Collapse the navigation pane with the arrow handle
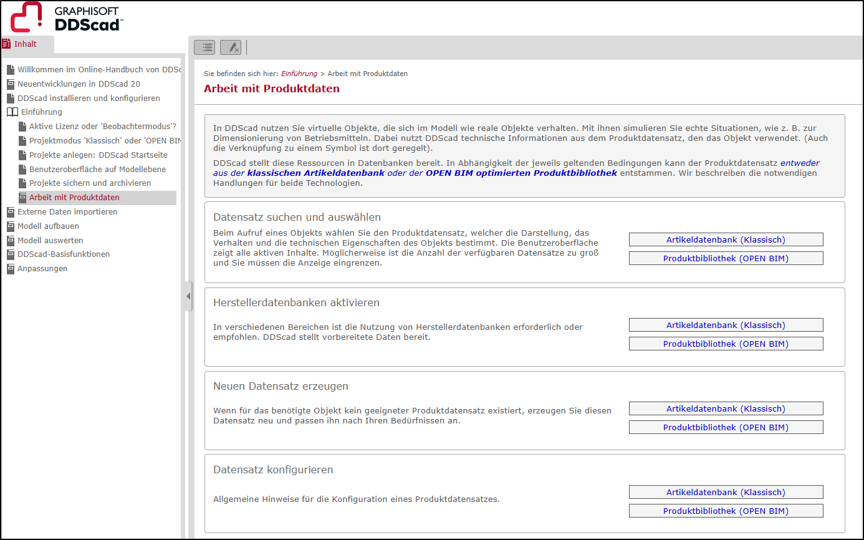Image resolution: width=864 pixels, height=540 pixels. click(188, 296)
